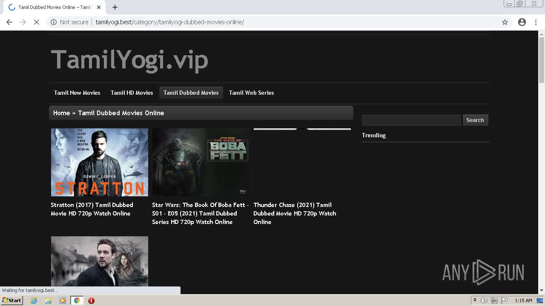Open the 1:15 AM clock

pos(523,300)
